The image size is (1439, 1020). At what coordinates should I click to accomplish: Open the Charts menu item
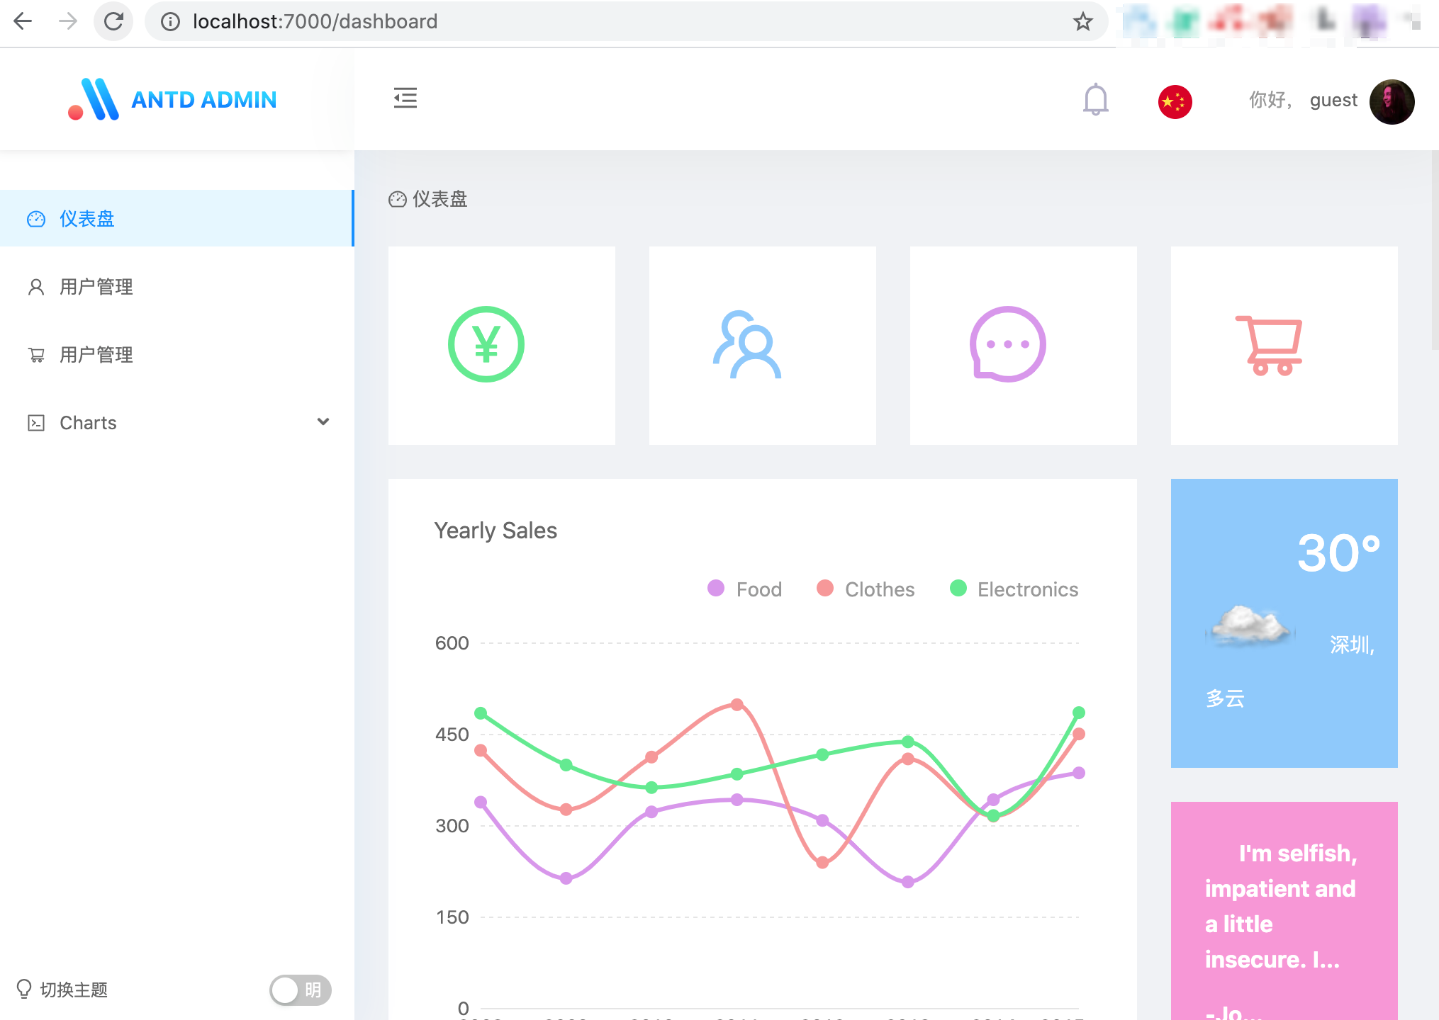point(88,423)
